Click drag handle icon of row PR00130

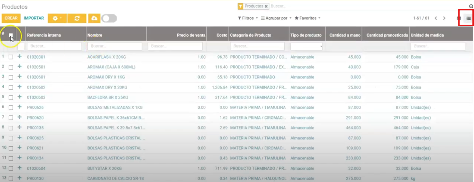(x=20, y=178)
